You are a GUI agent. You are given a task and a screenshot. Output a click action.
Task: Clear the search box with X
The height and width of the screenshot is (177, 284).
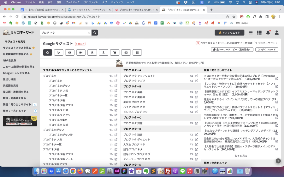point(89,33)
